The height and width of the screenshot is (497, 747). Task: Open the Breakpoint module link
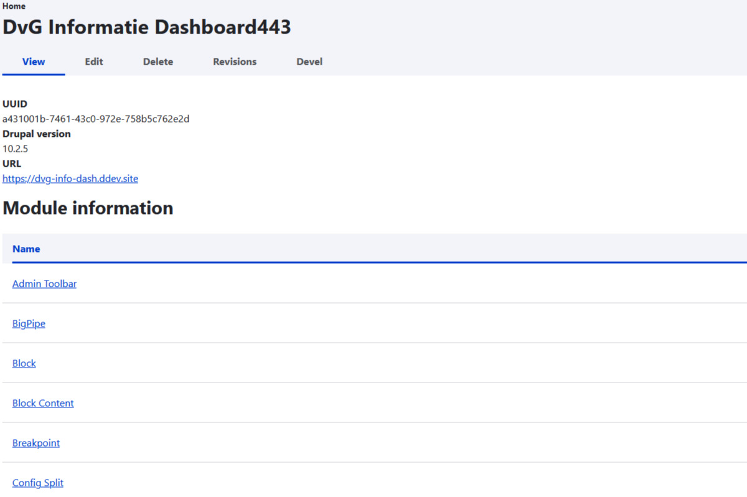36,443
